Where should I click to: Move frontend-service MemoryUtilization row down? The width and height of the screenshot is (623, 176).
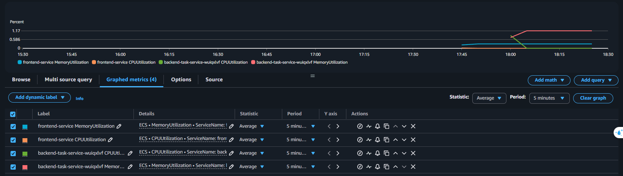pyautogui.click(x=404, y=126)
